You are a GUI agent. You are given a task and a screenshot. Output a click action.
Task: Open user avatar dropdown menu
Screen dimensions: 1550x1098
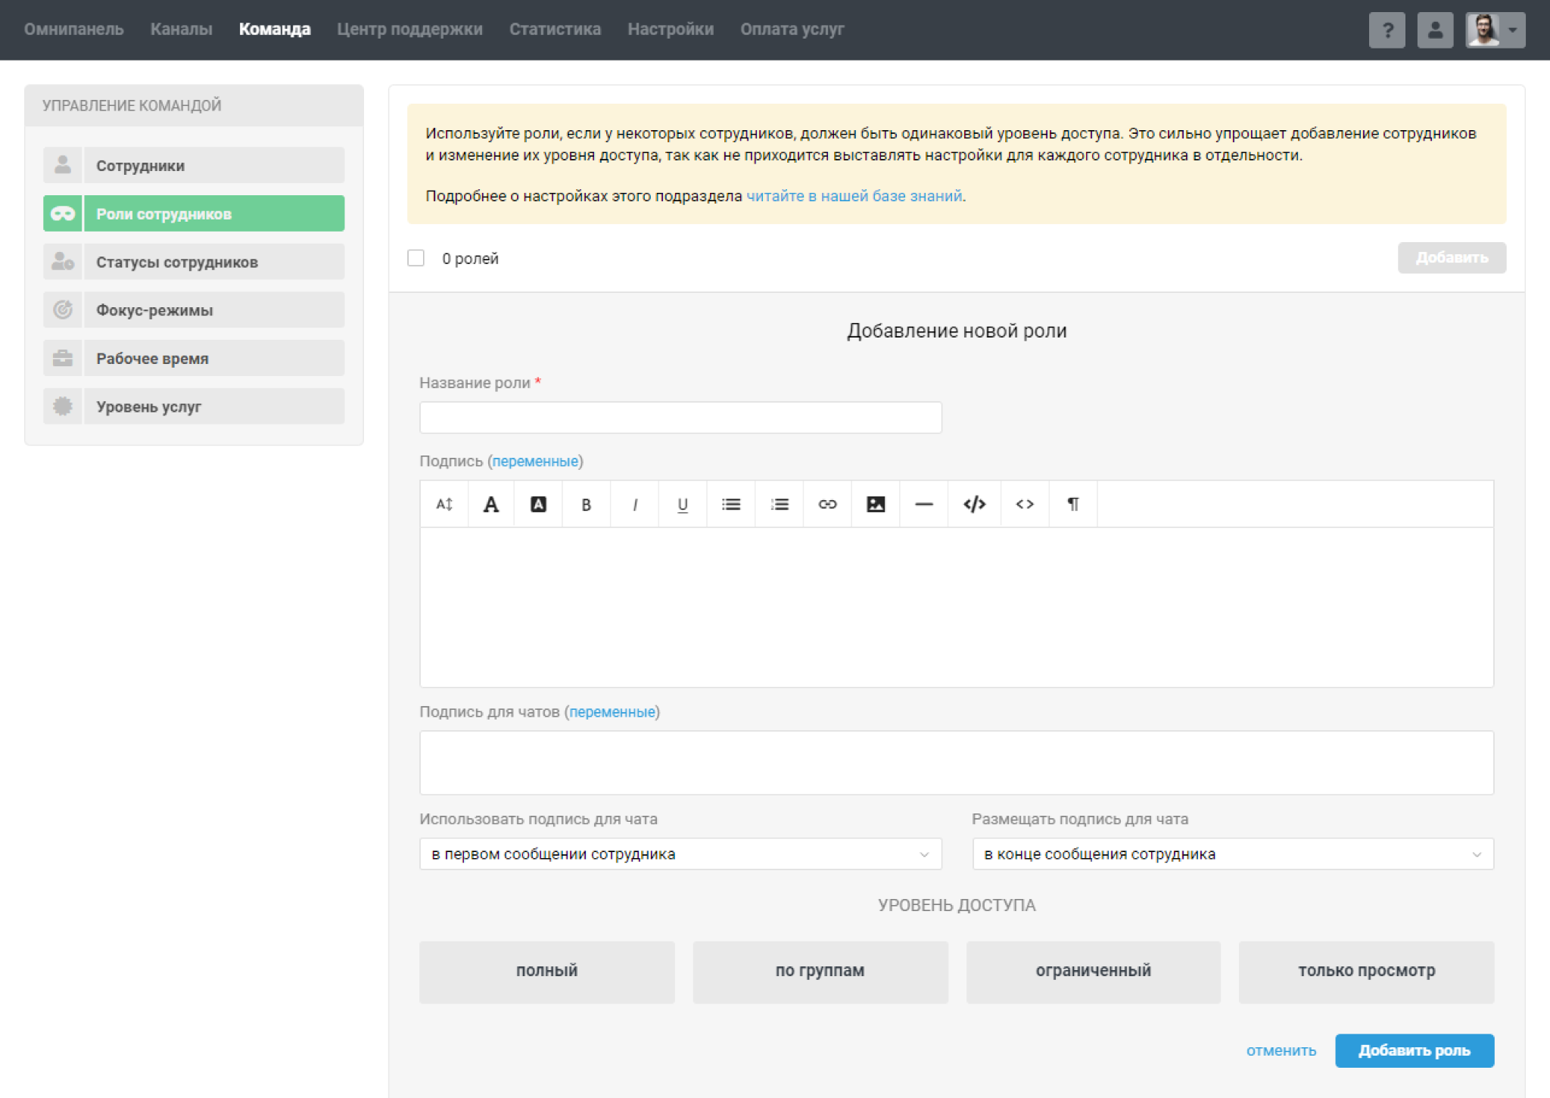(x=1495, y=30)
